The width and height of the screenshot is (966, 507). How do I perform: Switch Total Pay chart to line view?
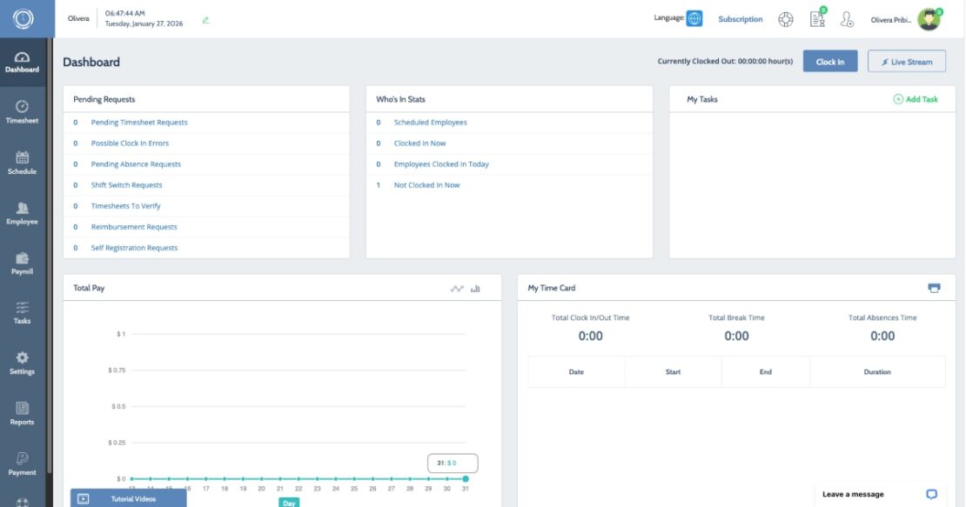455,287
